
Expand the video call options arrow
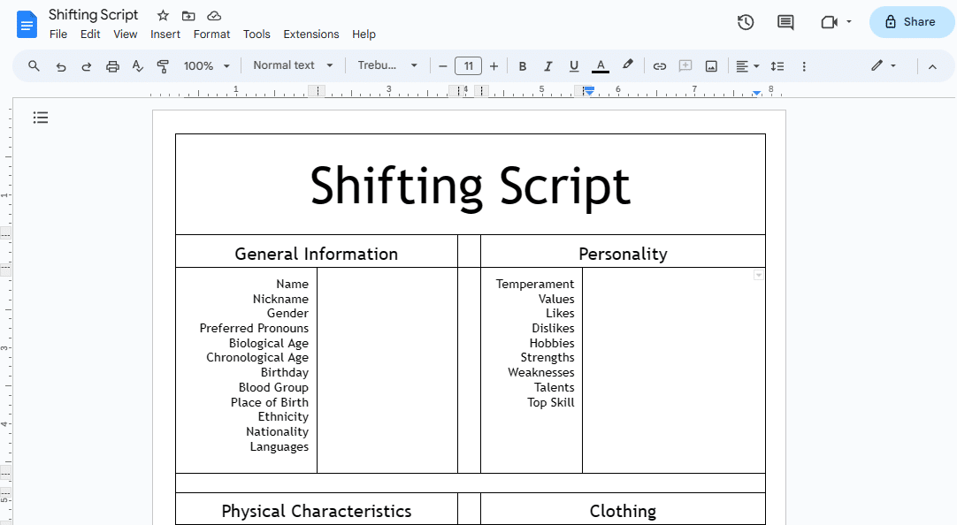tap(849, 22)
